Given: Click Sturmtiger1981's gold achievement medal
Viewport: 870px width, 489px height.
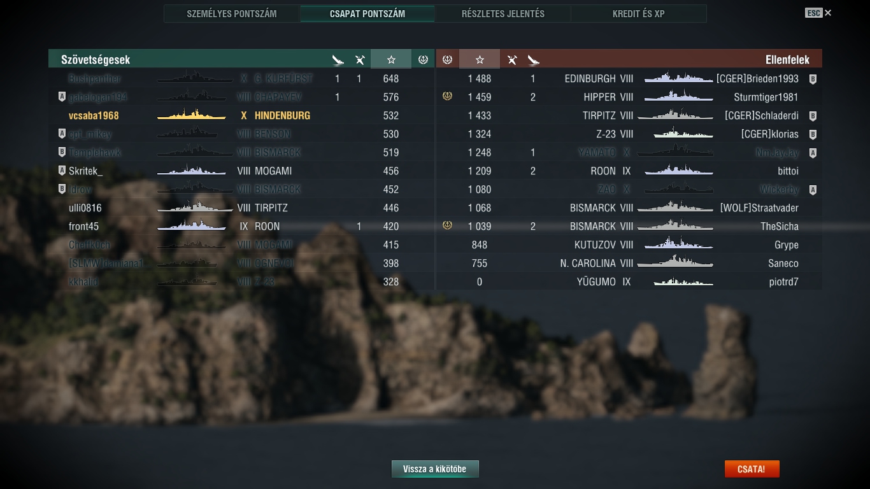Looking at the screenshot, I should point(447,97).
